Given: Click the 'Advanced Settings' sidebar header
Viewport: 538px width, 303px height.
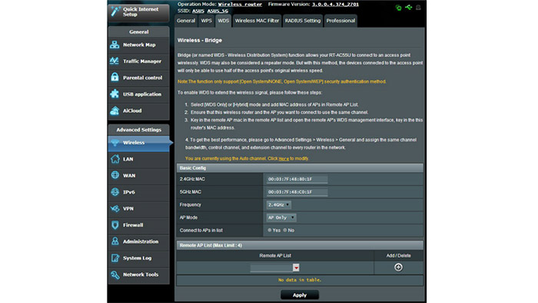Looking at the screenshot, I should click(138, 130).
